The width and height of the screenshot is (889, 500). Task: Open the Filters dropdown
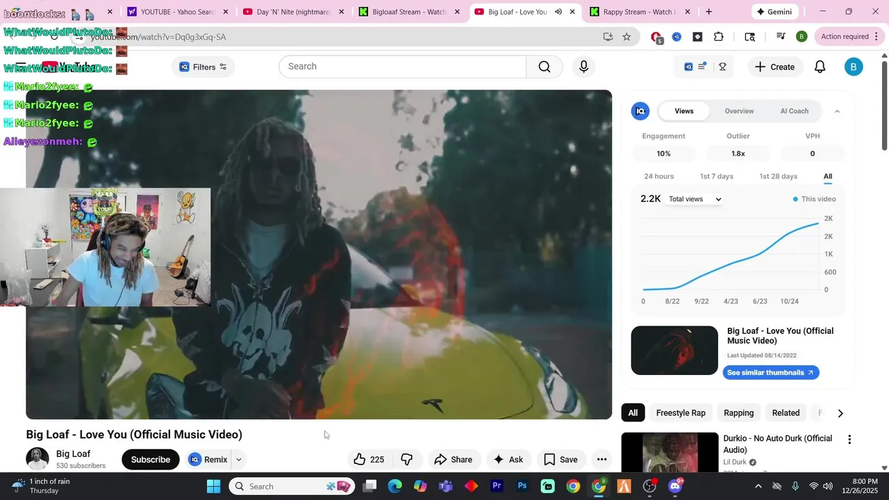pyautogui.click(x=203, y=67)
